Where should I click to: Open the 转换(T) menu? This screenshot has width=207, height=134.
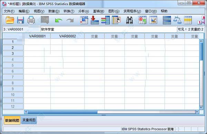coord(69,11)
